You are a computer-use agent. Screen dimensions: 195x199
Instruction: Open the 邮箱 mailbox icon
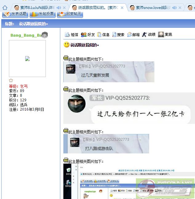click(129, 35)
